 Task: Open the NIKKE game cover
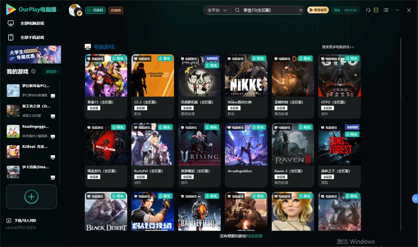246,76
